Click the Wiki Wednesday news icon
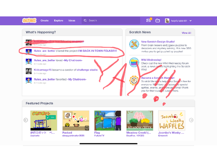The width and height of the screenshot is (217, 162). [134, 62]
